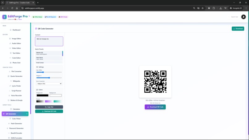Open the Script Runner tool

(x=15, y=91)
